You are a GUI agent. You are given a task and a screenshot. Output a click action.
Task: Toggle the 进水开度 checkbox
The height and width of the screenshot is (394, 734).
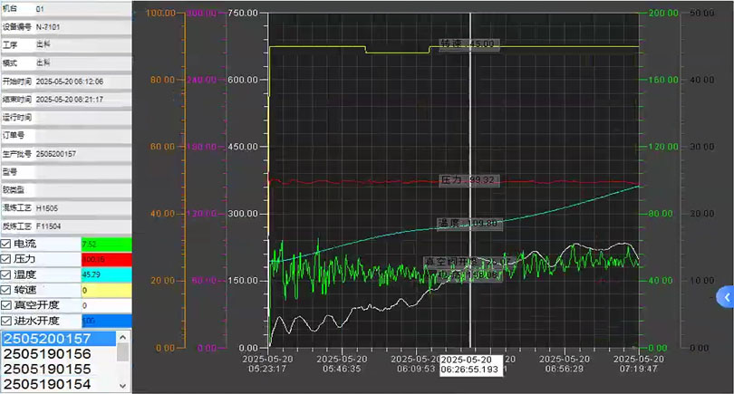(7, 321)
